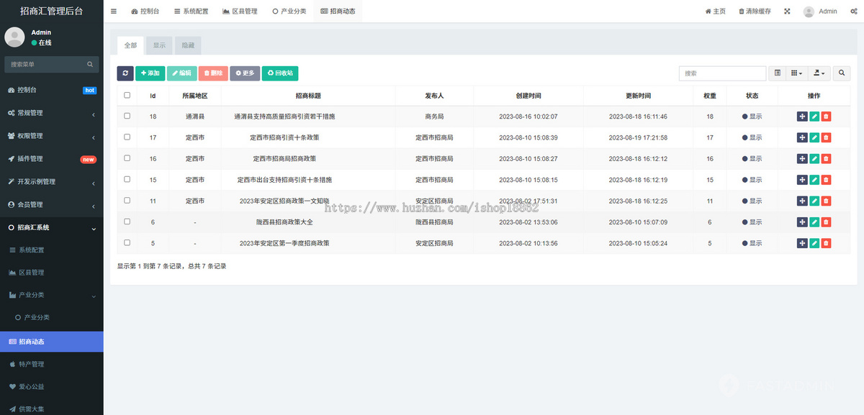The image size is (864, 415).
Task: Check the row for record Id 5
Action: pos(126,242)
